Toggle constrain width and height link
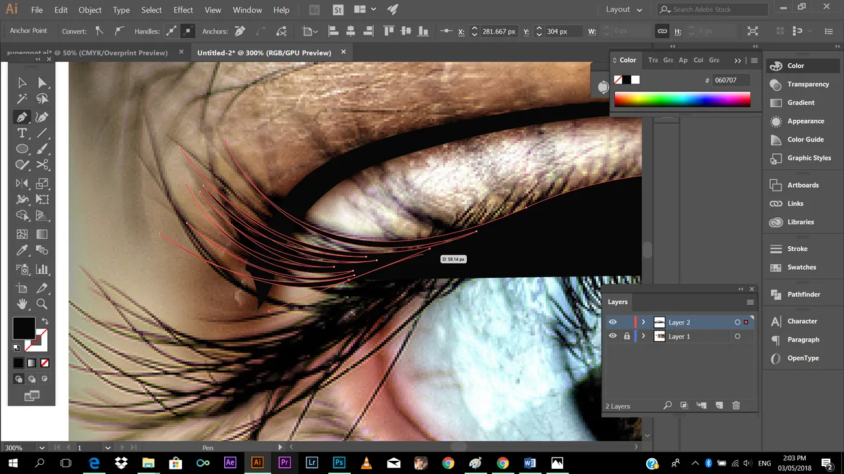This screenshot has height=474, width=844. coord(662,31)
